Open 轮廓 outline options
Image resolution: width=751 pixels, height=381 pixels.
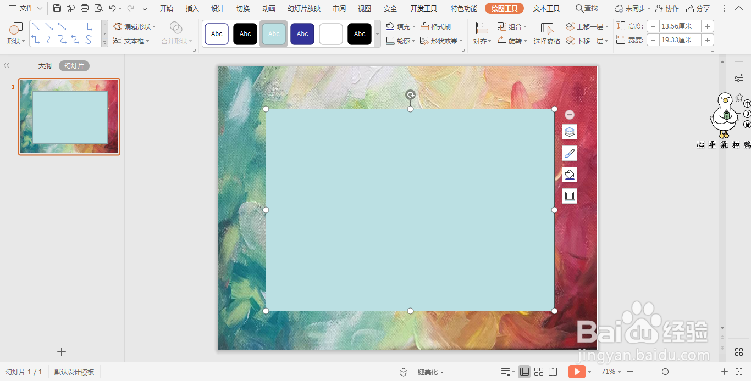click(x=400, y=41)
